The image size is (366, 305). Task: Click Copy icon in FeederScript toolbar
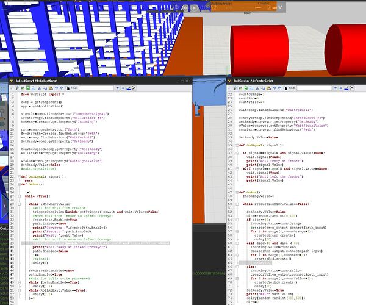coord(263,88)
